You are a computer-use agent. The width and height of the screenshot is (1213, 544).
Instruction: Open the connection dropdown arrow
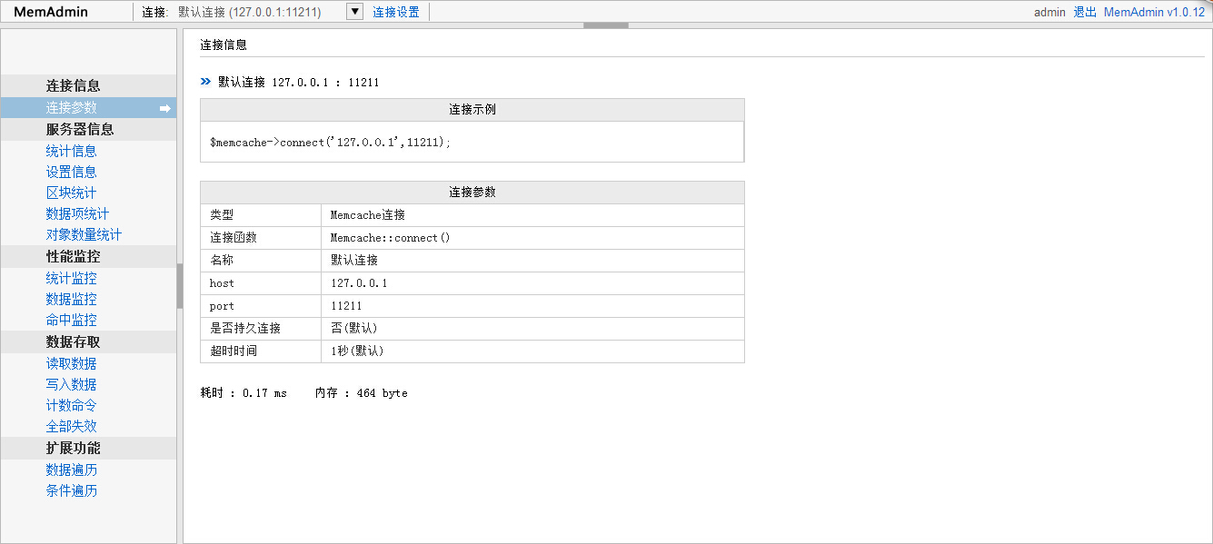coord(355,12)
